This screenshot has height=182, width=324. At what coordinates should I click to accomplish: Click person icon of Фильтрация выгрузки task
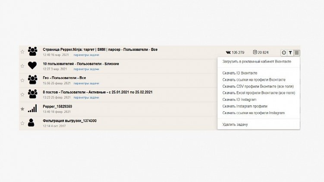(31, 122)
